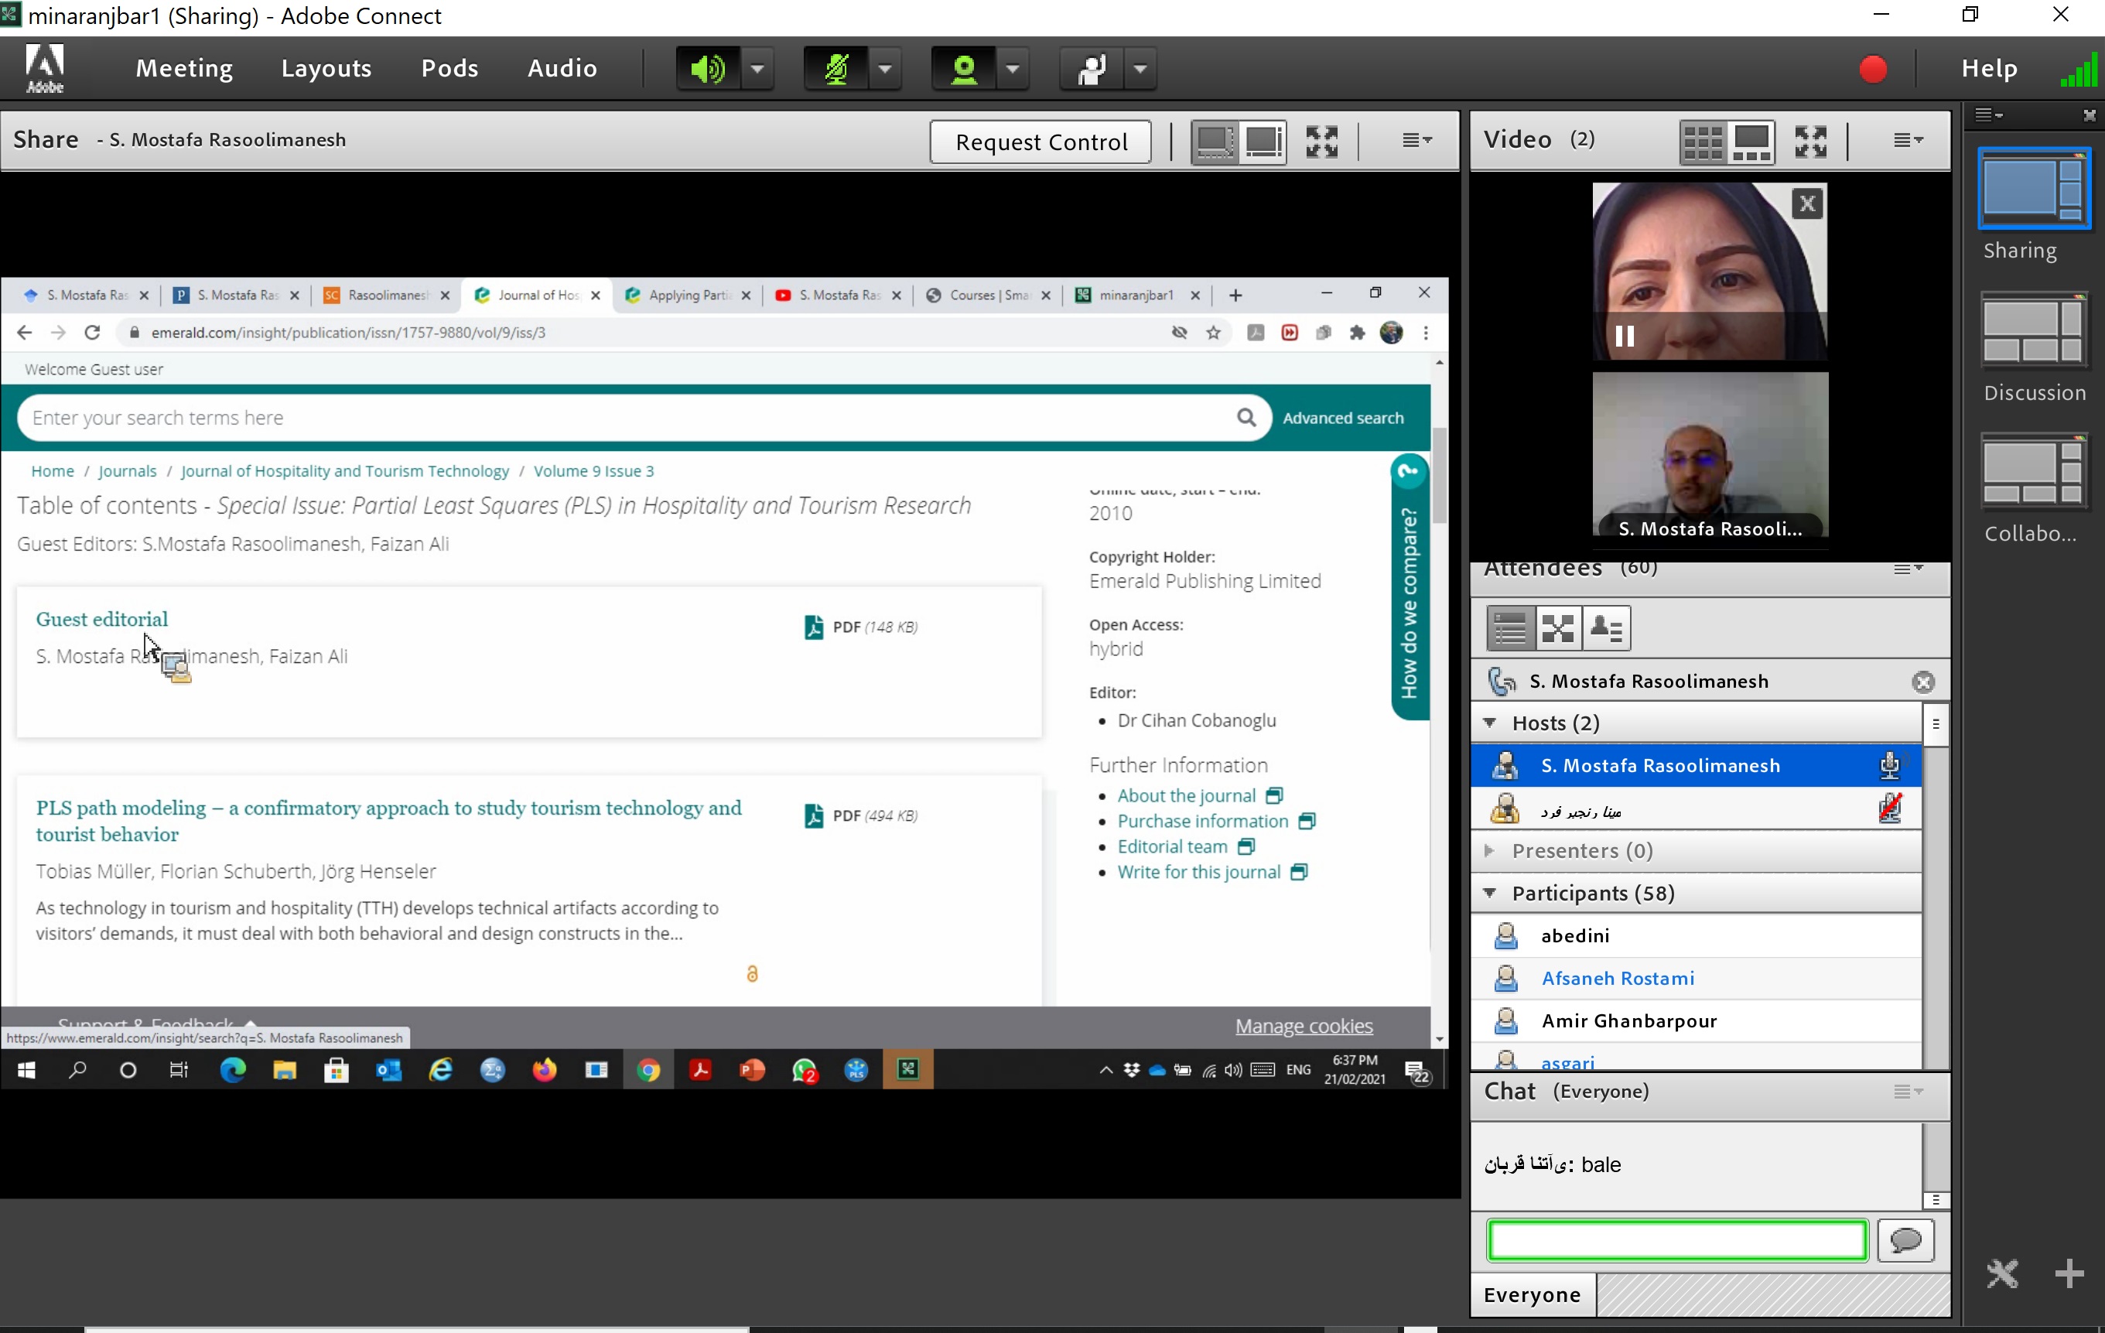The height and width of the screenshot is (1333, 2105).
Task: Switch Video pod to filmstrip view
Action: [1751, 142]
